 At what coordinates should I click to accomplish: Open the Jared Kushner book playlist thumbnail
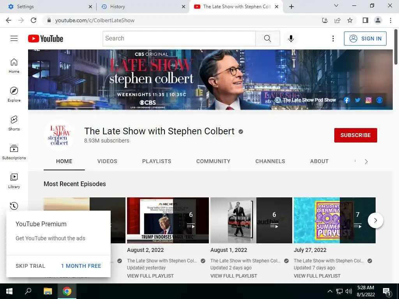(x=251, y=220)
